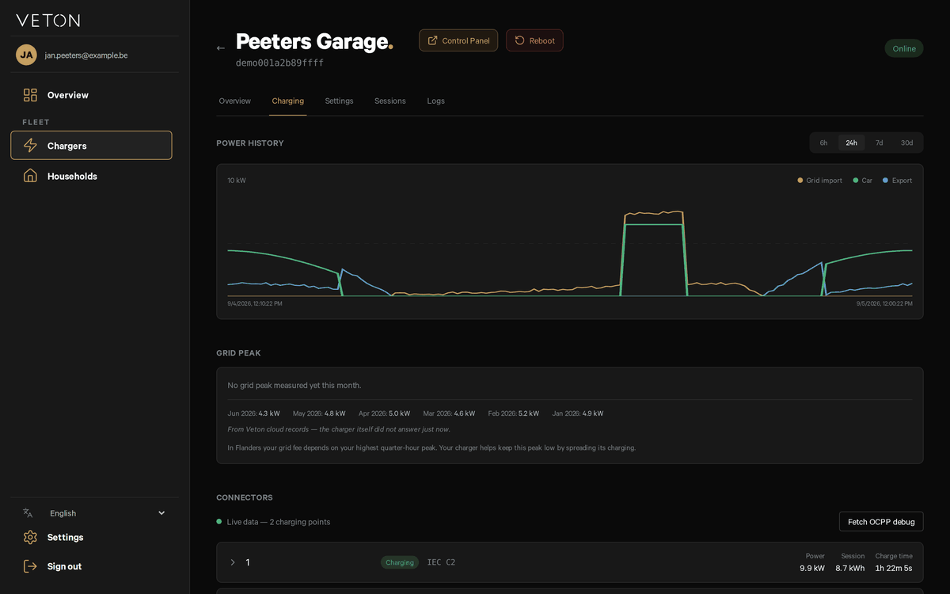The height and width of the screenshot is (594, 950).
Task: Click the May 2026: 4.8 kW value
Action: point(319,413)
